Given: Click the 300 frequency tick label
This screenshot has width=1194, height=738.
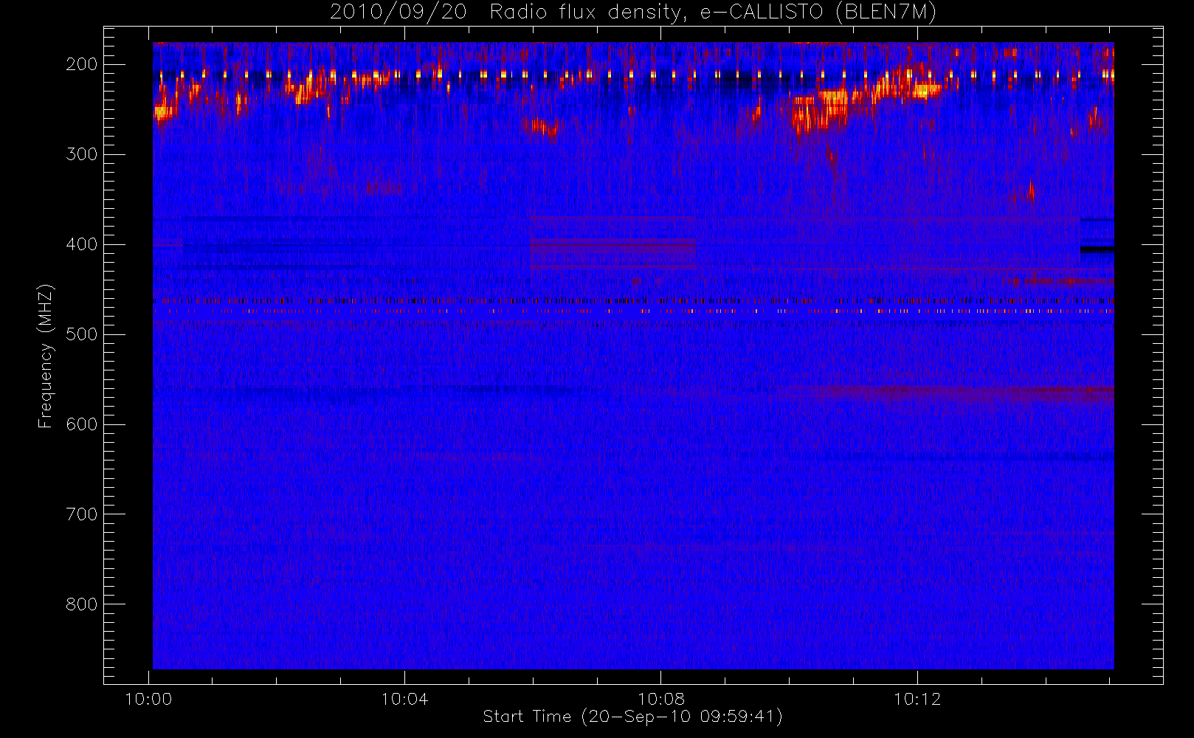Looking at the screenshot, I should point(82,154).
